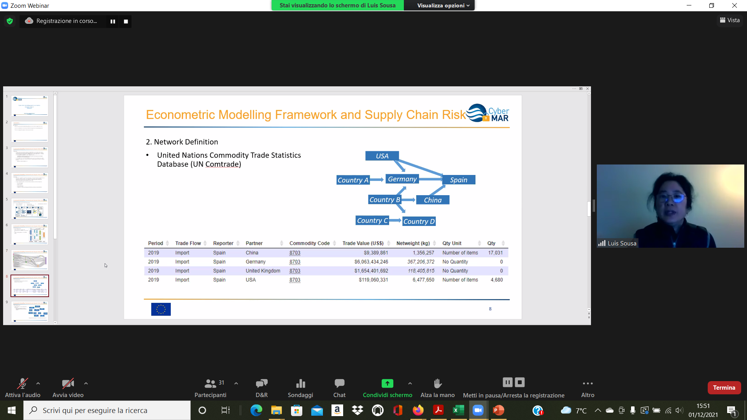Image resolution: width=747 pixels, height=420 pixels.
Task: Open the Vista view menu
Action: [x=730, y=20]
